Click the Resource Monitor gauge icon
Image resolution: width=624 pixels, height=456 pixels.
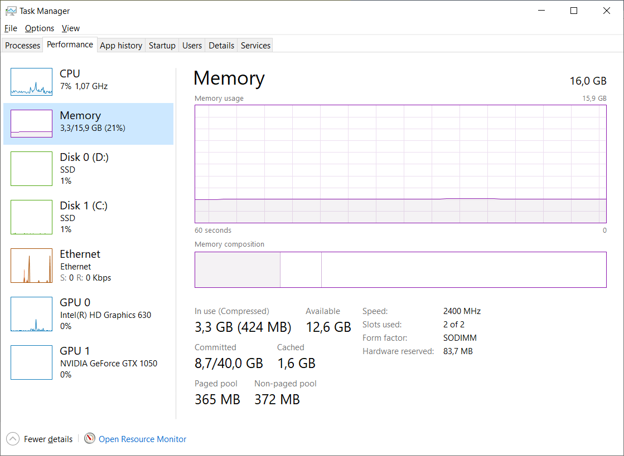90,439
